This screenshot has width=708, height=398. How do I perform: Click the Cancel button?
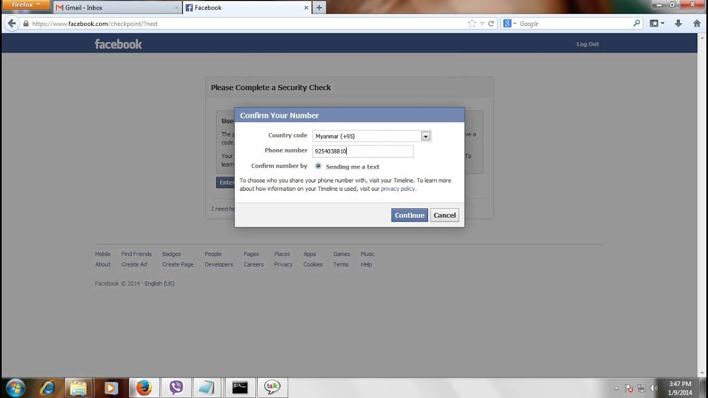click(x=445, y=215)
